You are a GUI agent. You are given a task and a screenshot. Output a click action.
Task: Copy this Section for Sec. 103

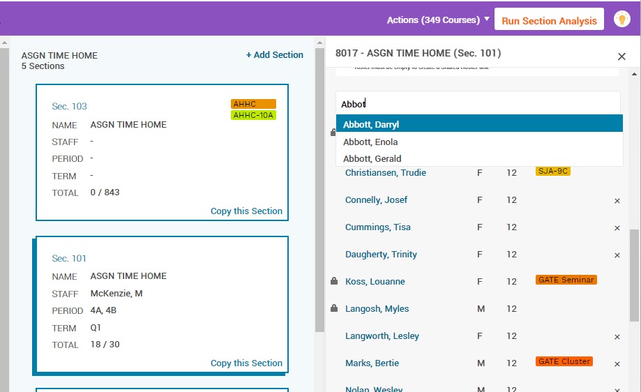[x=246, y=211]
